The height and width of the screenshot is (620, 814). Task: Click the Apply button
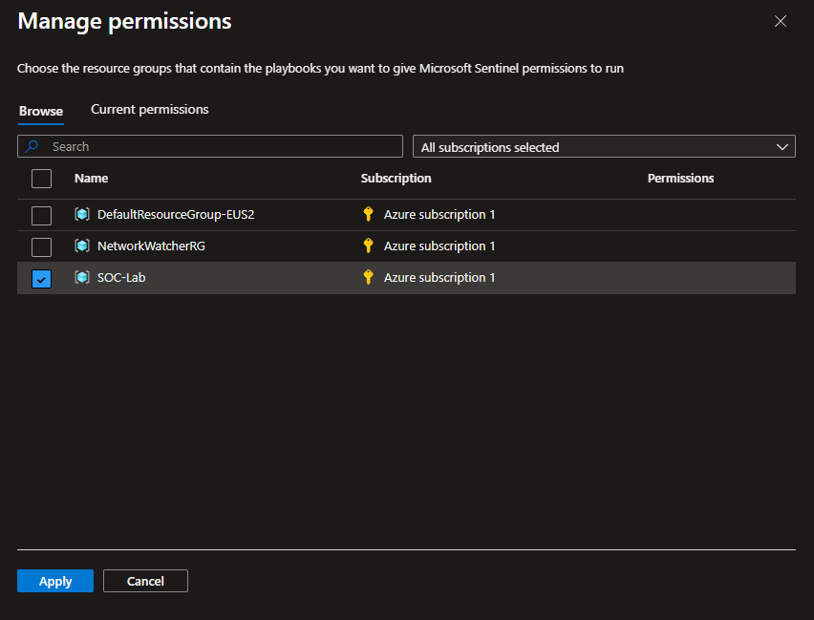click(x=55, y=581)
